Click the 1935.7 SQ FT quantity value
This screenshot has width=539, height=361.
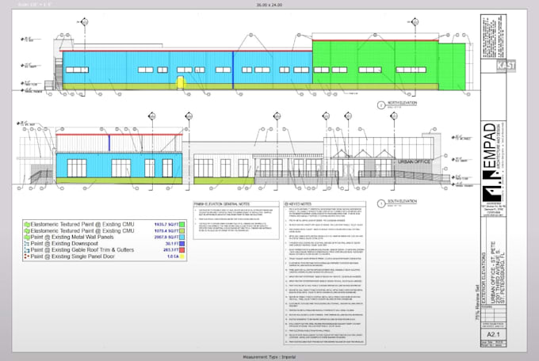point(166,225)
